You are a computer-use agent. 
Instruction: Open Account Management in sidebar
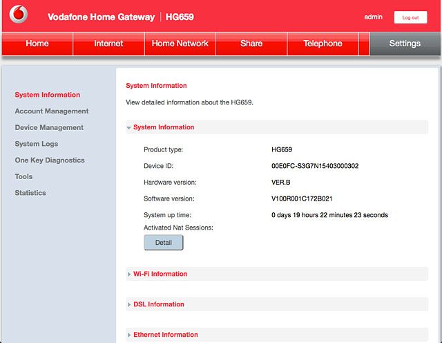pos(52,111)
